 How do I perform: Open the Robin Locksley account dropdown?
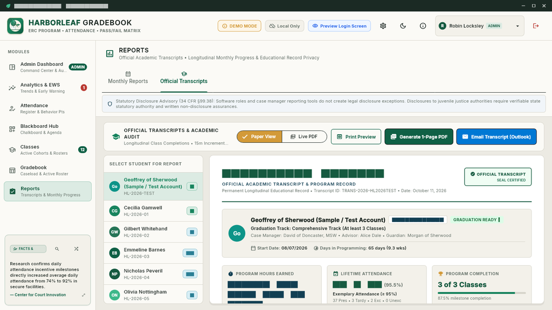point(479,26)
